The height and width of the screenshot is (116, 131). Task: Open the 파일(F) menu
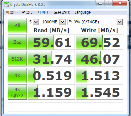click(x=12, y=12)
